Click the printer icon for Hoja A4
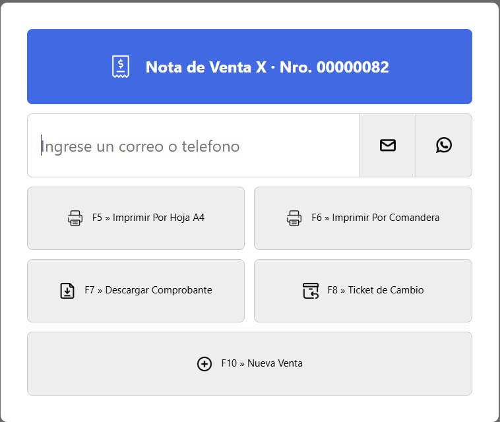The image size is (500, 422). 75,218
